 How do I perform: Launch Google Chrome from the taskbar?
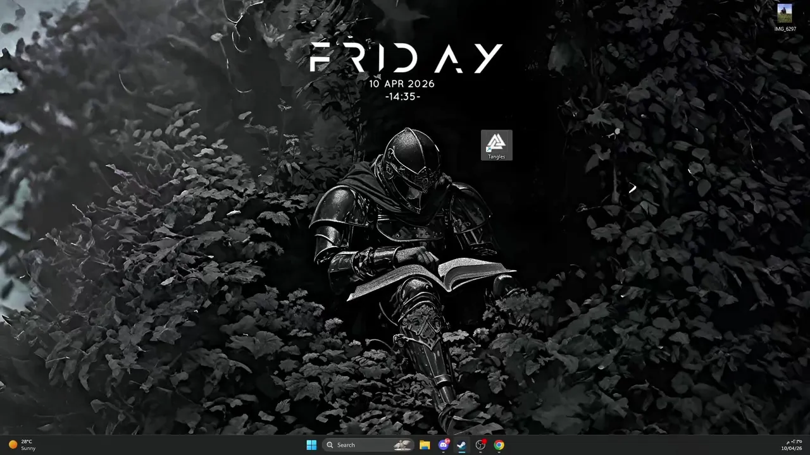[x=499, y=445]
